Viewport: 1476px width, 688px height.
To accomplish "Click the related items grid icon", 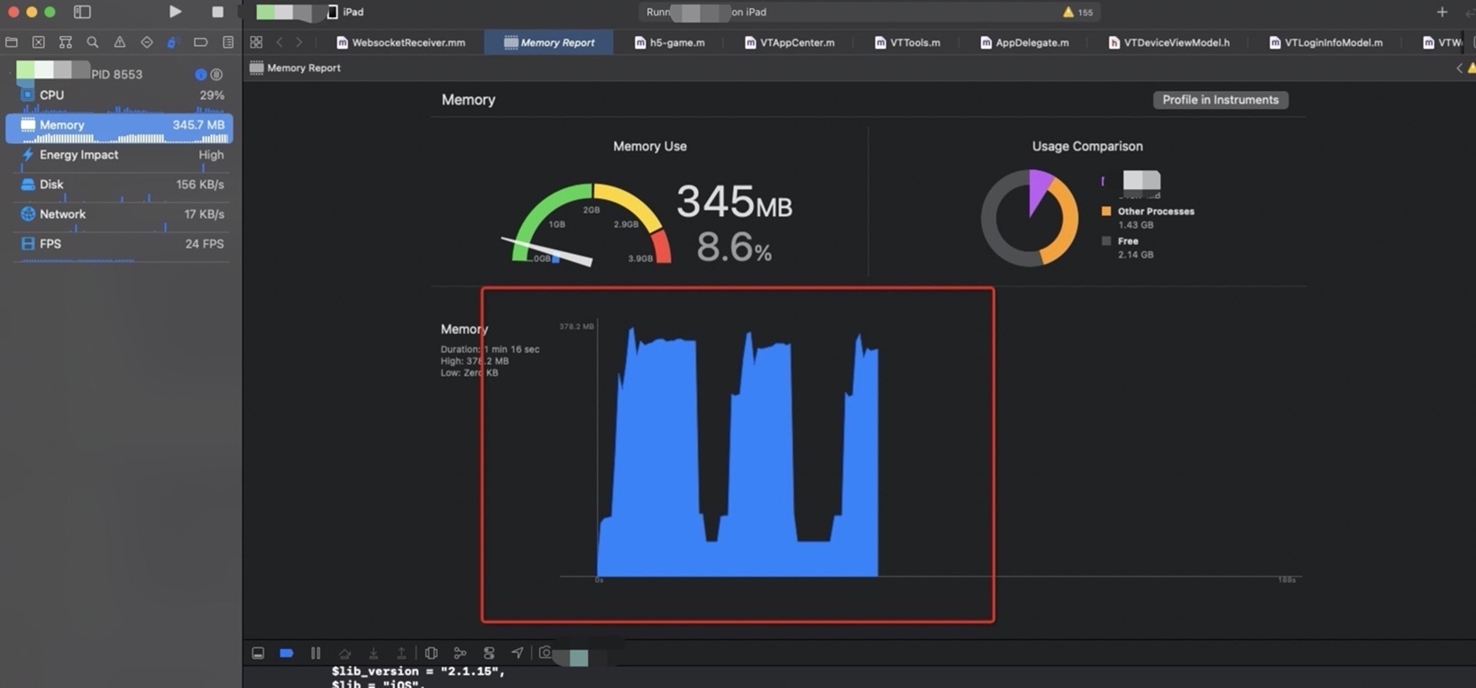I will click(x=257, y=42).
